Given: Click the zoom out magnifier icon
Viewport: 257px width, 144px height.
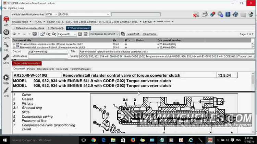Looking at the screenshot, I should coord(48,34).
